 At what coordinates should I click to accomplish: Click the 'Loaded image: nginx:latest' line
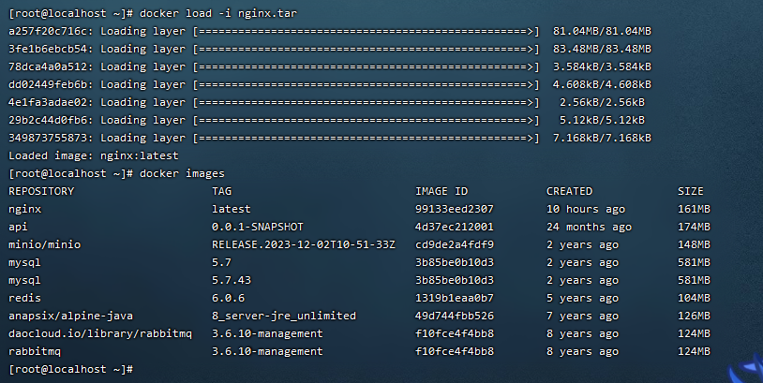click(94, 156)
